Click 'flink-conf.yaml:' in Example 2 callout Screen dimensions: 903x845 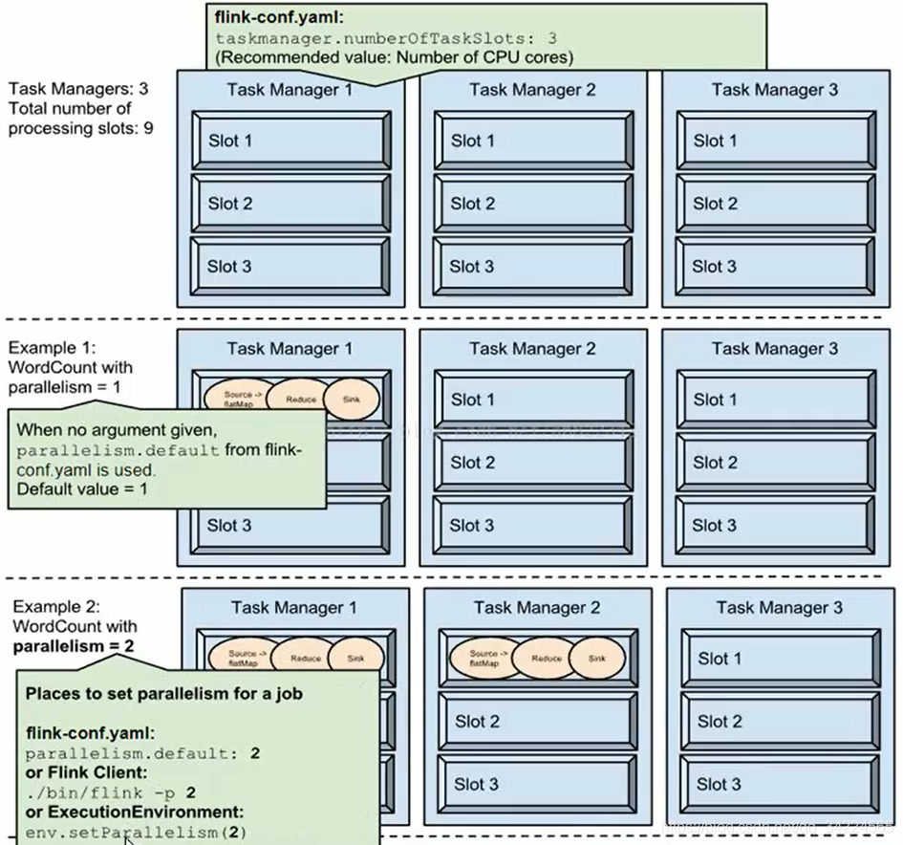pos(91,733)
